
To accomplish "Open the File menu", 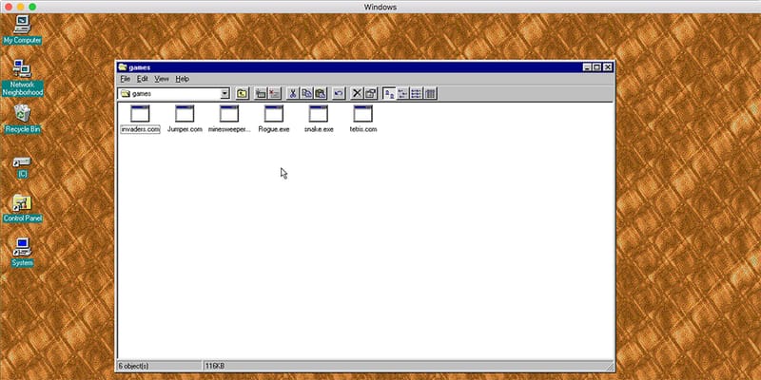I will pos(126,79).
